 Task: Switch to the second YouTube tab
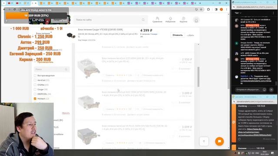pyautogui.click(x=18, y=3)
